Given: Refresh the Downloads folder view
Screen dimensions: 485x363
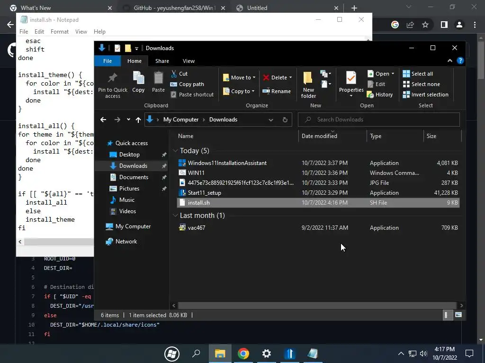Looking at the screenshot, I should click(x=285, y=120).
